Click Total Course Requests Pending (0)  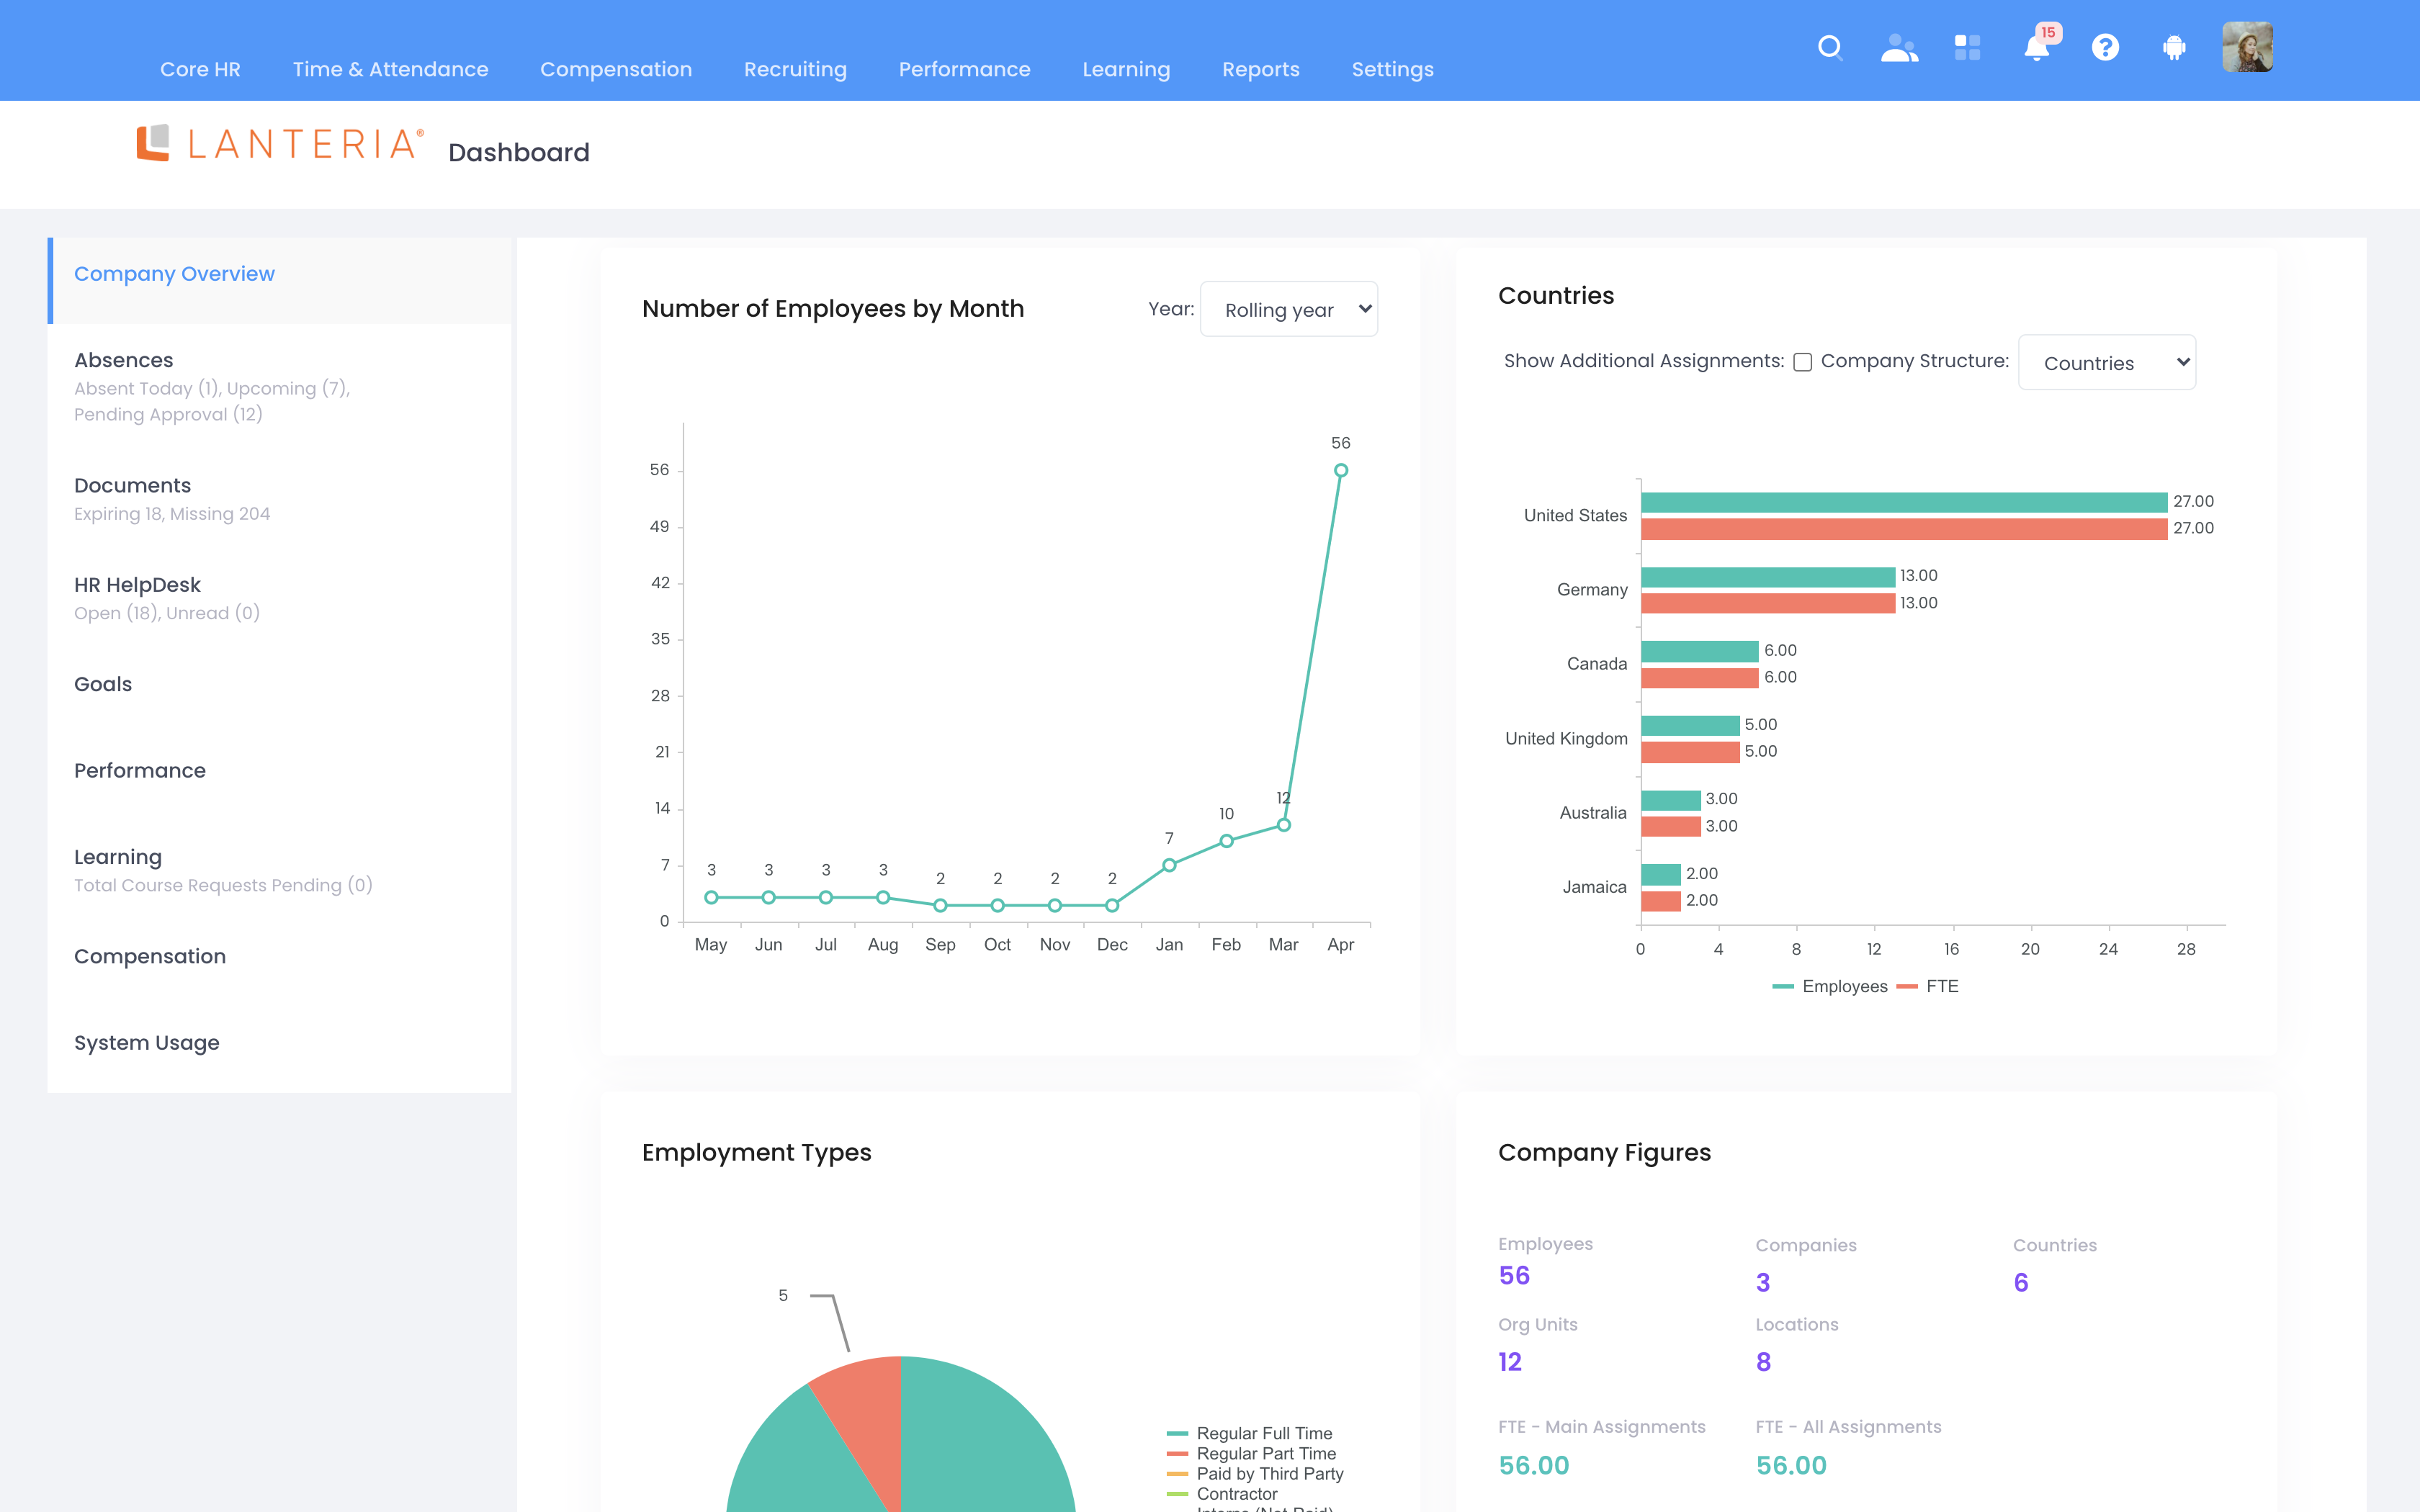point(223,885)
